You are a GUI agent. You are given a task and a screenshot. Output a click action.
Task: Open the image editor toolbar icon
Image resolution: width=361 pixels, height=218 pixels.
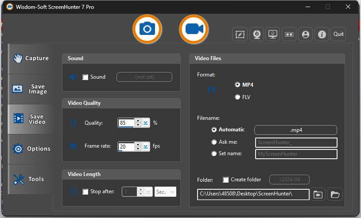(240, 34)
